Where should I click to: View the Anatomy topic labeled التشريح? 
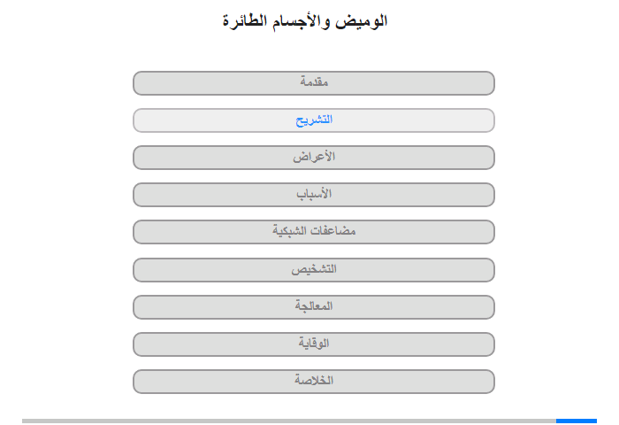pos(313,120)
